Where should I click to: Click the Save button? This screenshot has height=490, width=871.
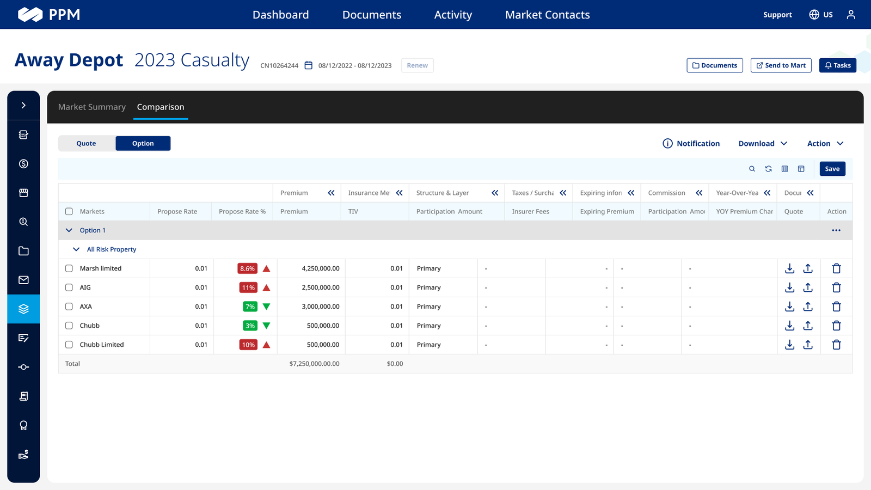[x=832, y=169]
